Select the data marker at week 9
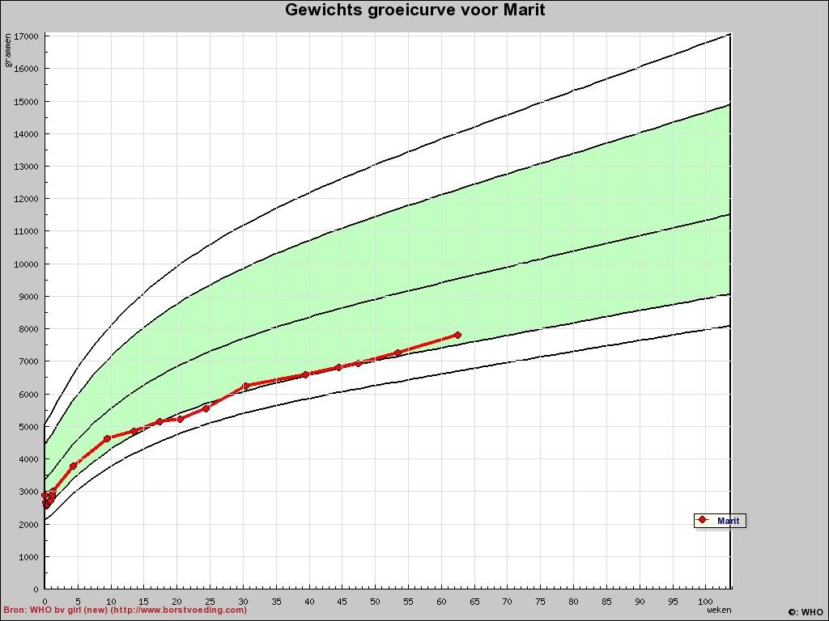The image size is (829, 621). pos(107,438)
